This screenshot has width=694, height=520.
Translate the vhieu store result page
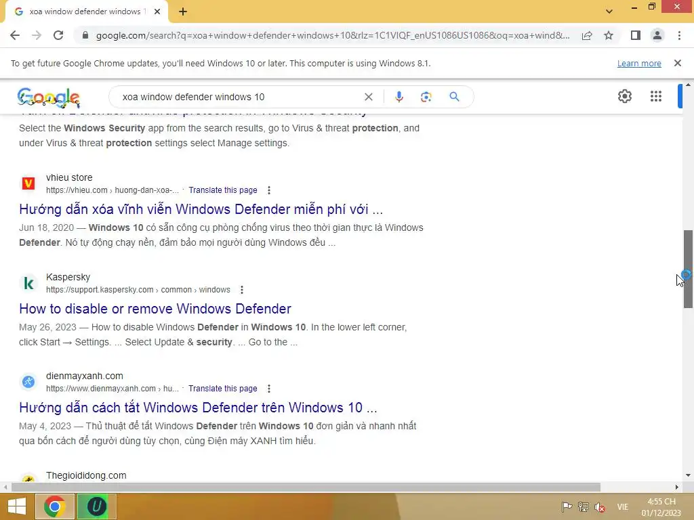coord(222,190)
